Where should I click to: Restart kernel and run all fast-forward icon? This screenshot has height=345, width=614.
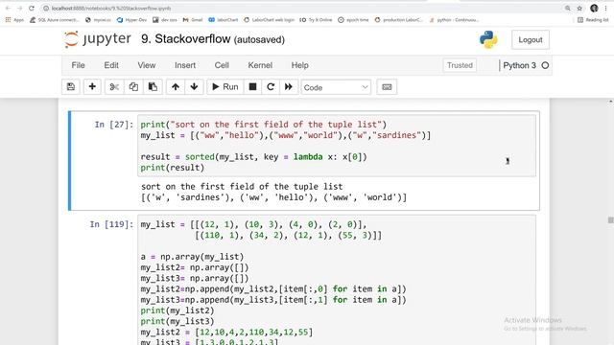click(289, 87)
